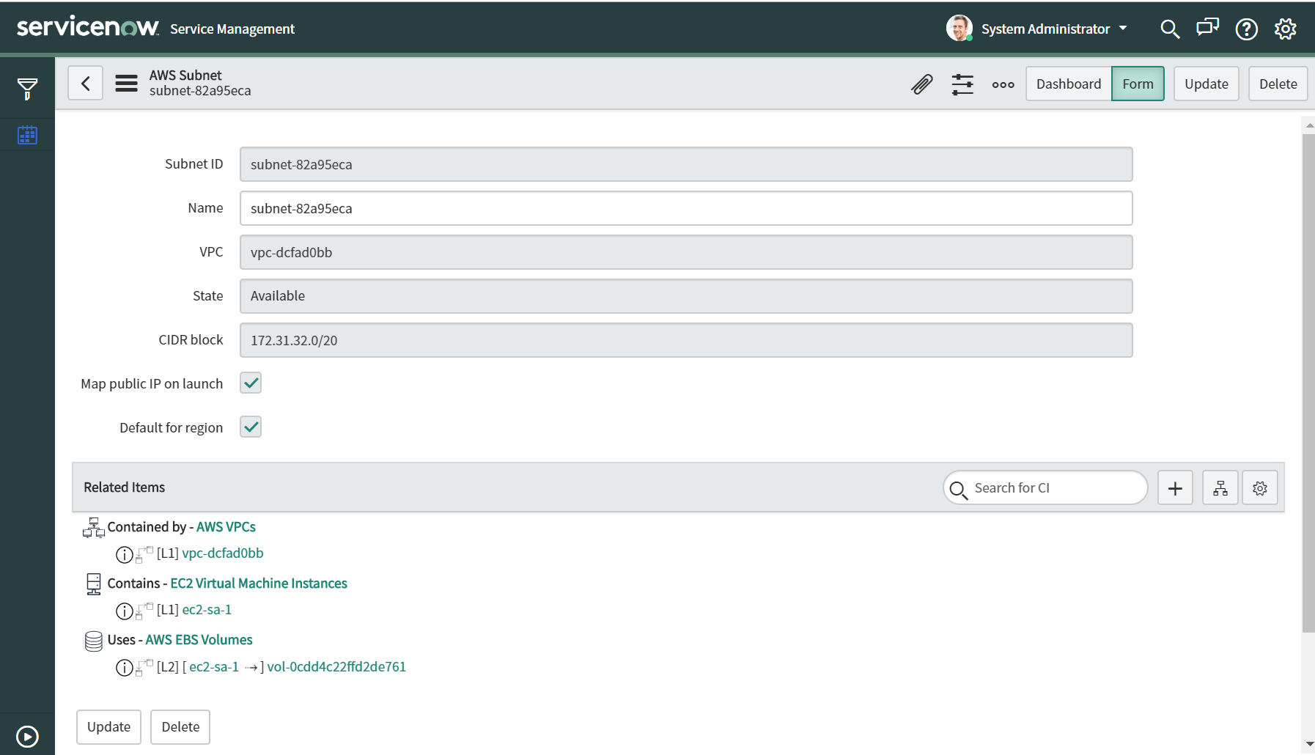Click the Subnet ID field
The height and width of the screenshot is (755, 1315).
click(x=686, y=164)
